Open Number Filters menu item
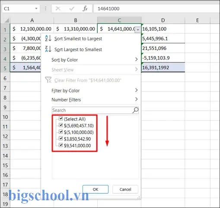 tap(91, 100)
